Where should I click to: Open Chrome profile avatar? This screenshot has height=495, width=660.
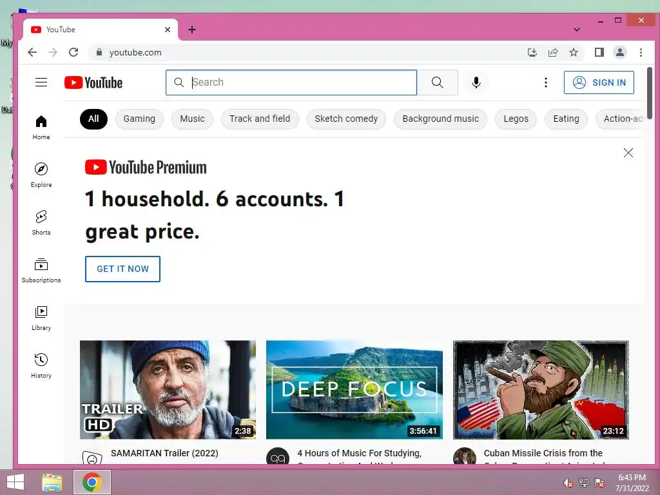pyautogui.click(x=620, y=52)
